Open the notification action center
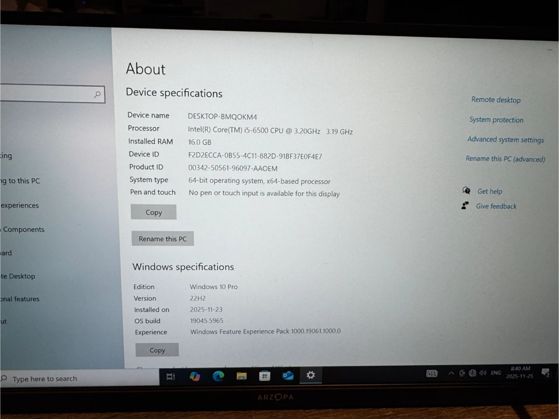 pos(545,373)
